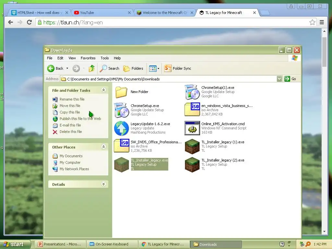Click Move this file link
Image resolution: width=332 pixels, height=249 pixels.
tap(70, 106)
